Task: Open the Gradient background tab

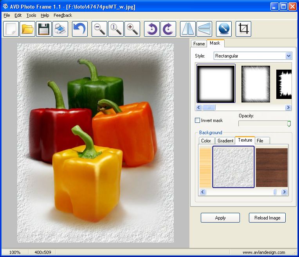Action: click(225, 141)
